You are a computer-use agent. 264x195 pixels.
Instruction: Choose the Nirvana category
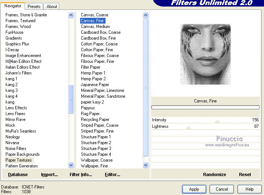click(x=12, y=143)
